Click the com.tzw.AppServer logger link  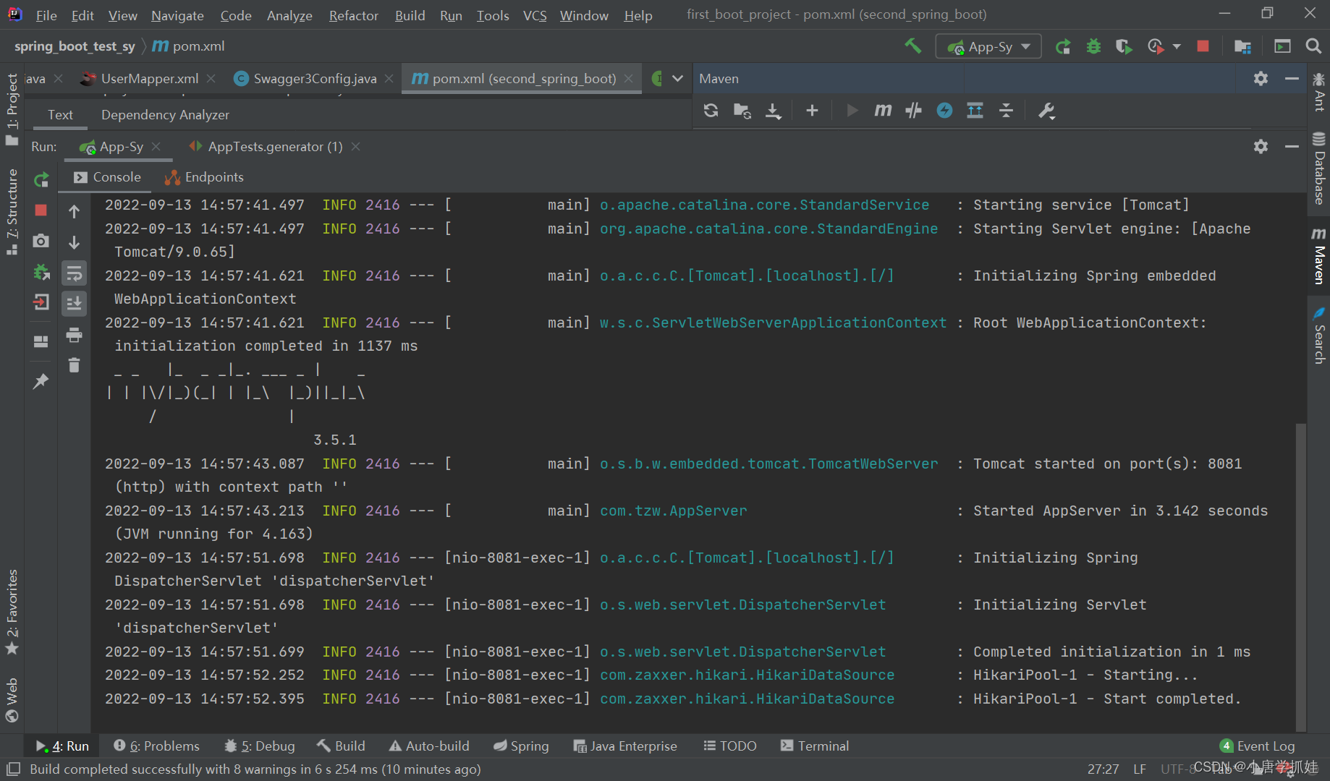[x=673, y=511]
